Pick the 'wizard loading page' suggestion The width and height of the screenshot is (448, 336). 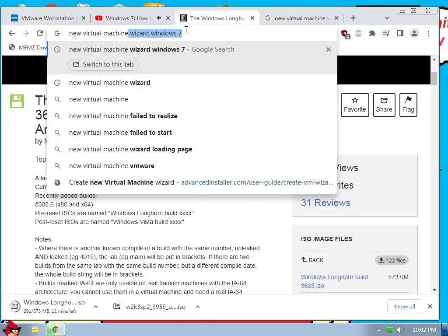tap(192, 149)
